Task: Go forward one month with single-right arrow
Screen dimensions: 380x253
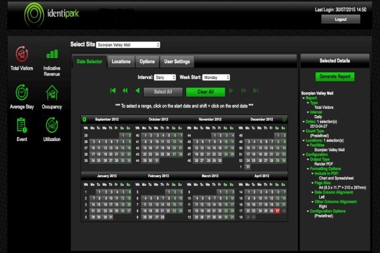Action: pos(231,91)
